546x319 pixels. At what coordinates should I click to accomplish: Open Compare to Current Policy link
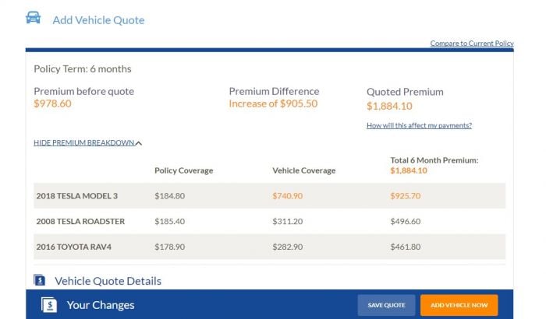pyautogui.click(x=471, y=44)
